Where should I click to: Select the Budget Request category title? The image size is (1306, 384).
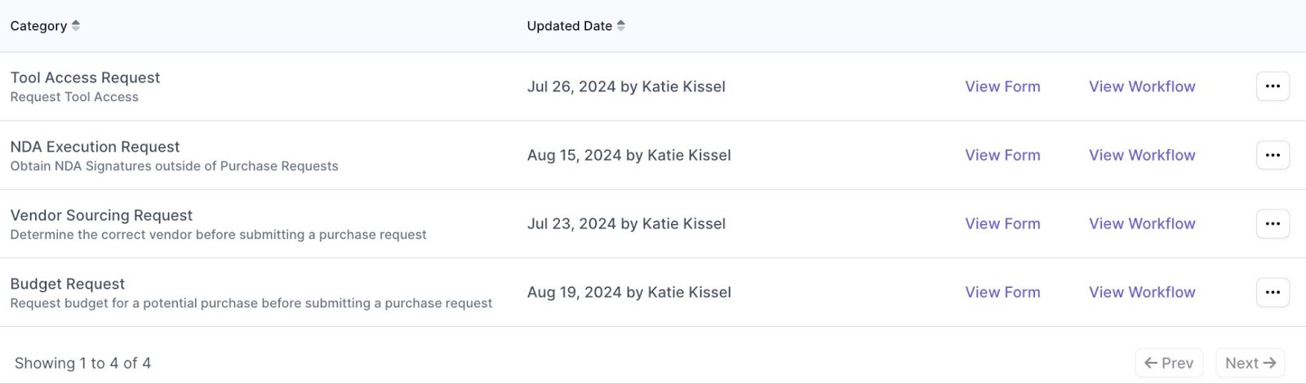coord(68,284)
